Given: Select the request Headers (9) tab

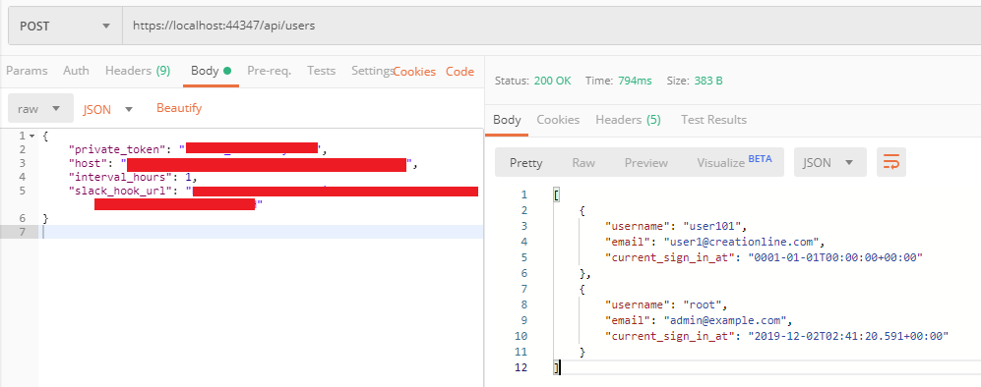Looking at the screenshot, I should coord(138,71).
